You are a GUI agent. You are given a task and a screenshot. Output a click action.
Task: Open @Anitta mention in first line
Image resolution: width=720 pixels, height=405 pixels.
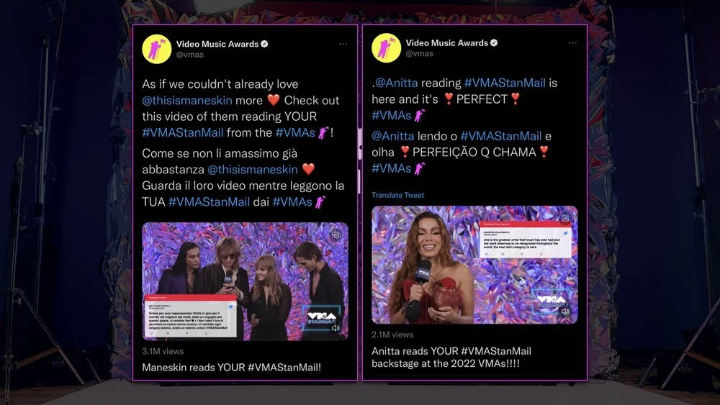pyautogui.click(x=396, y=83)
